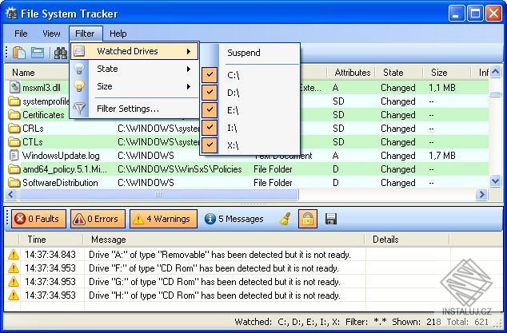
Task: Expand the Watched Drives submenu
Action: pos(134,51)
